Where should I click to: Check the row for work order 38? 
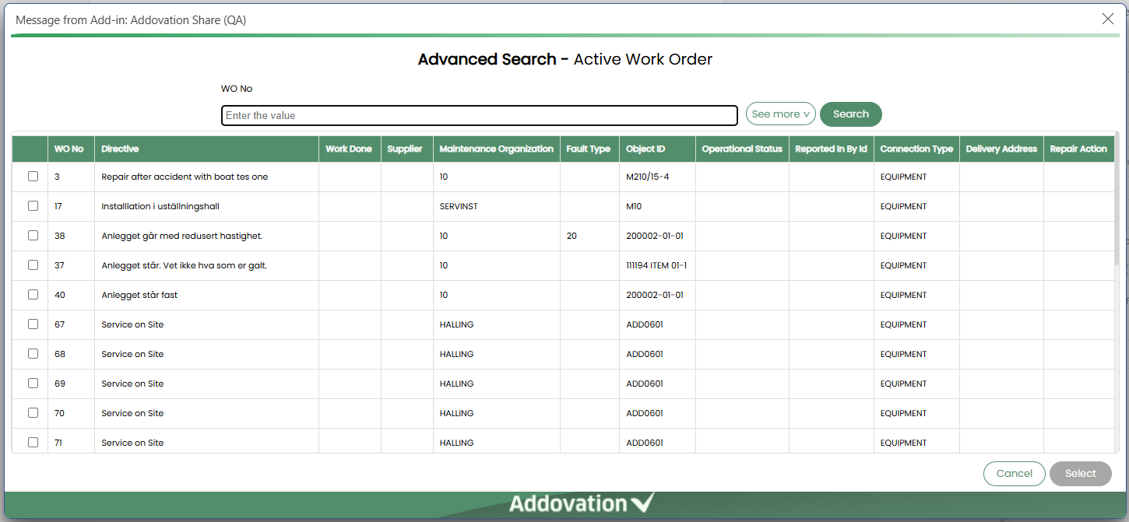pos(33,236)
